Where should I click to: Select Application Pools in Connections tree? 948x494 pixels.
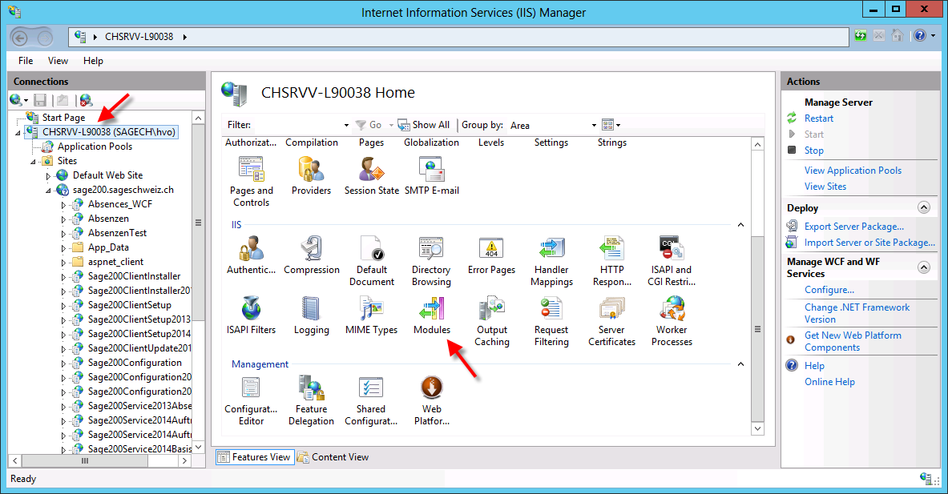click(x=95, y=147)
